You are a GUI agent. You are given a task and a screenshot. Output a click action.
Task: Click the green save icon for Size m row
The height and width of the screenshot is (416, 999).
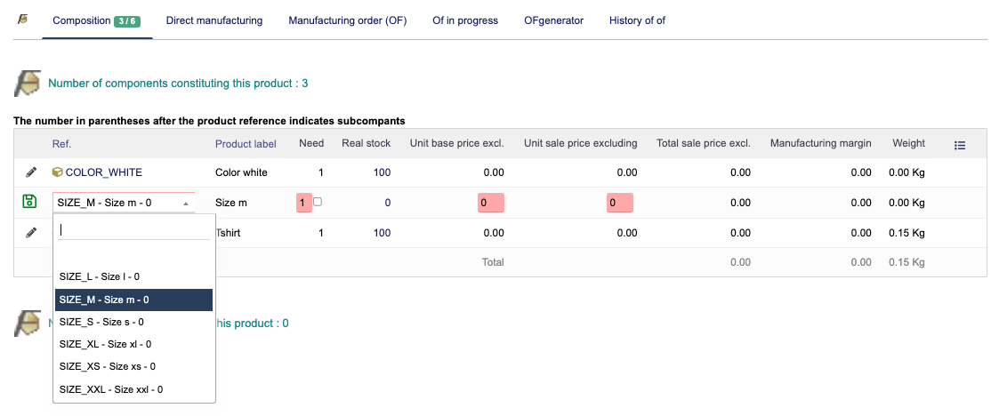click(x=28, y=203)
